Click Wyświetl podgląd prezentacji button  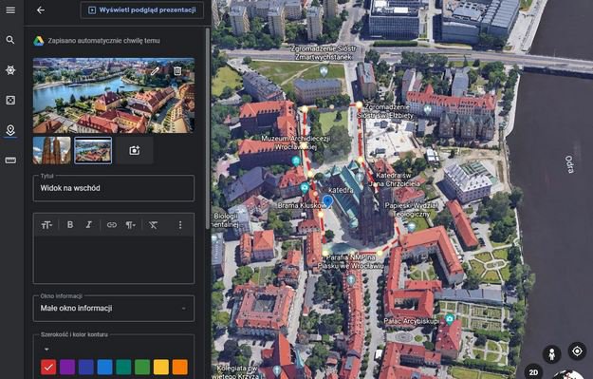[x=142, y=10]
